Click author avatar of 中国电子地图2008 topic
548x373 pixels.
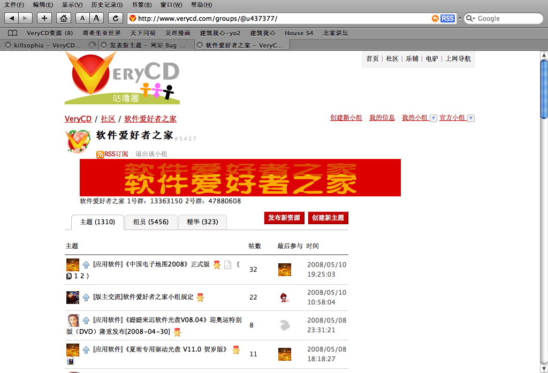click(x=73, y=265)
